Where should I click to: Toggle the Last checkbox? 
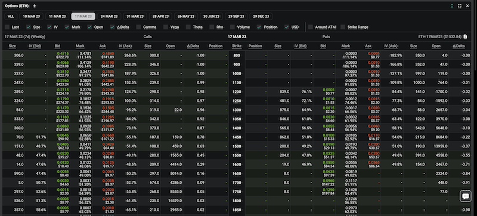pos(7,27)
